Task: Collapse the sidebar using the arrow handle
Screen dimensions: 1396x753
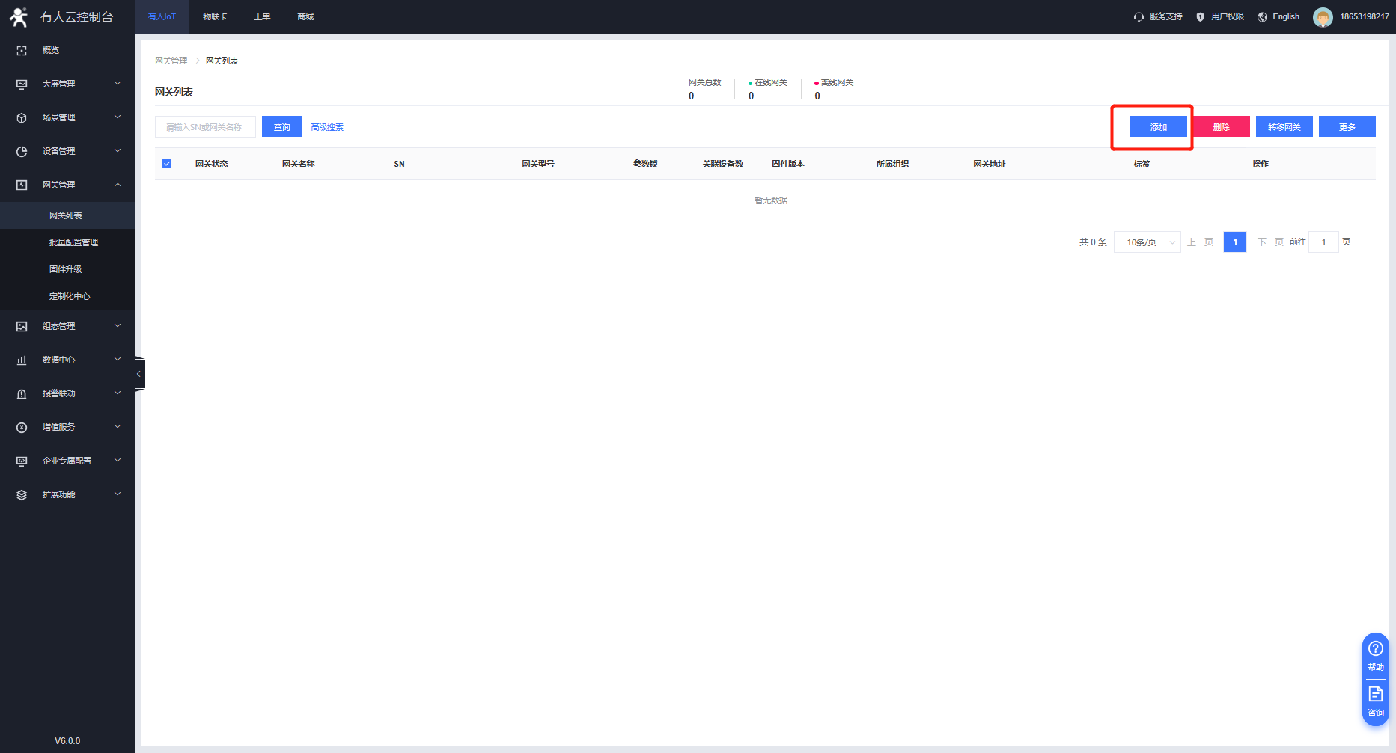Action: point(138,374)
